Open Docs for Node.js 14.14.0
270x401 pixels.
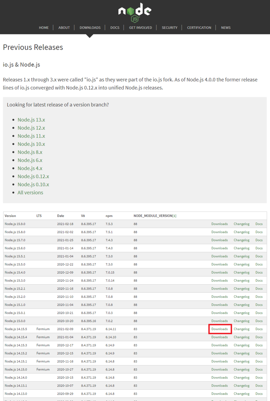coord(259,378)
